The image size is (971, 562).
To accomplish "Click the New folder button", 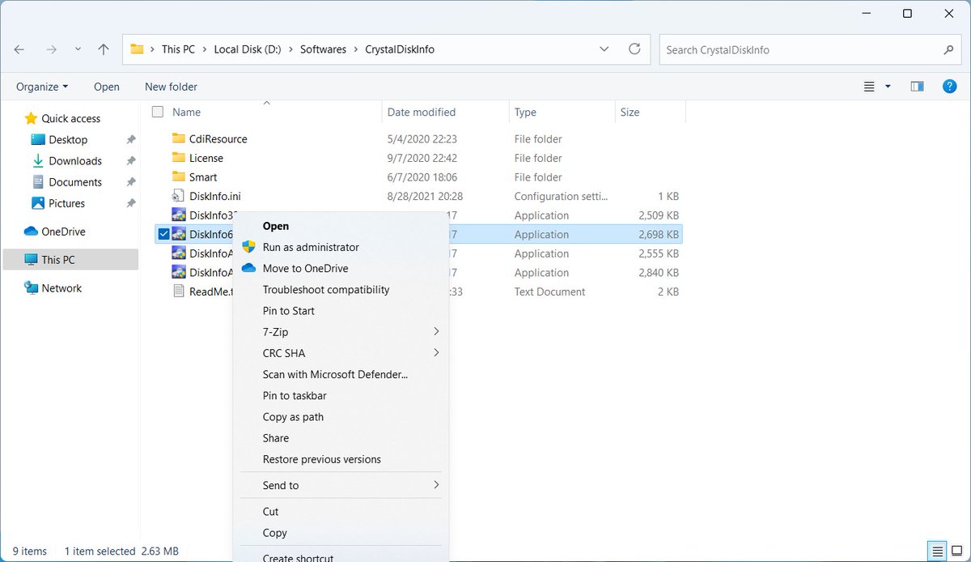I will 171,87.
